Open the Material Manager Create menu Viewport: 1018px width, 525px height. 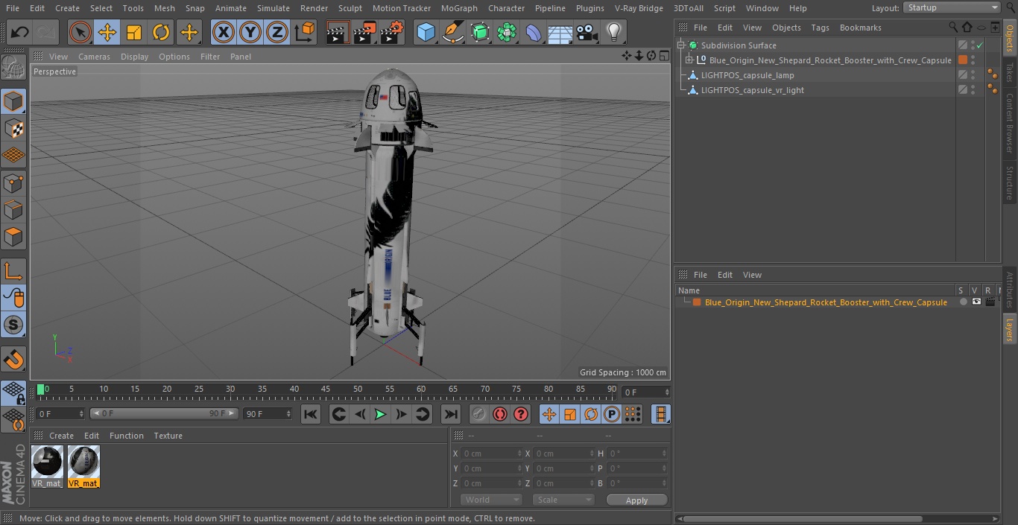(61, 436)
